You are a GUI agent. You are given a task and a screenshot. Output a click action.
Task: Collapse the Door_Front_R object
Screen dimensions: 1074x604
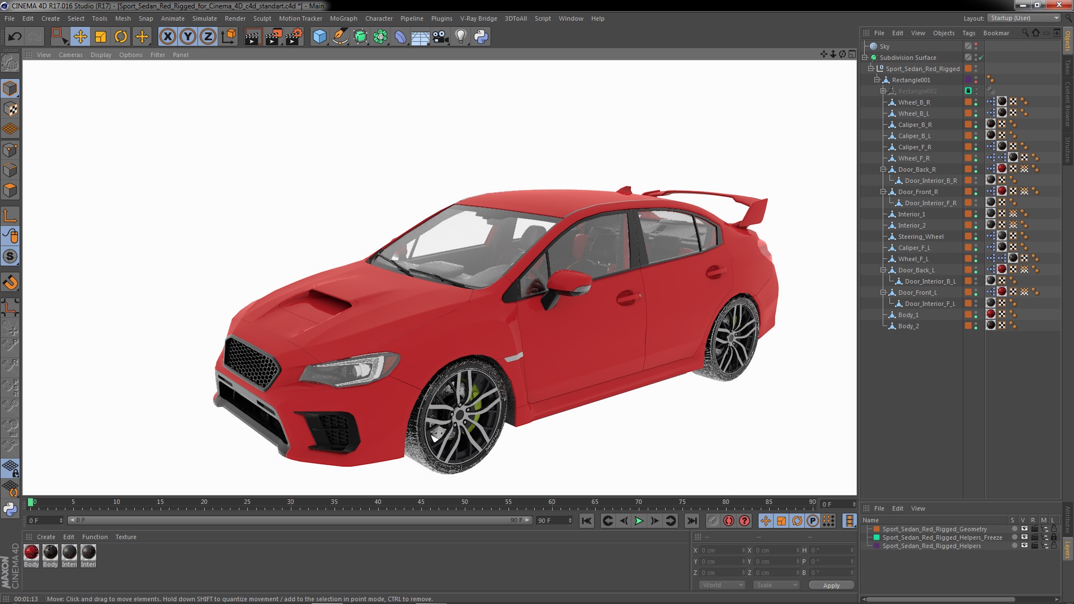[x=883, y=192]
